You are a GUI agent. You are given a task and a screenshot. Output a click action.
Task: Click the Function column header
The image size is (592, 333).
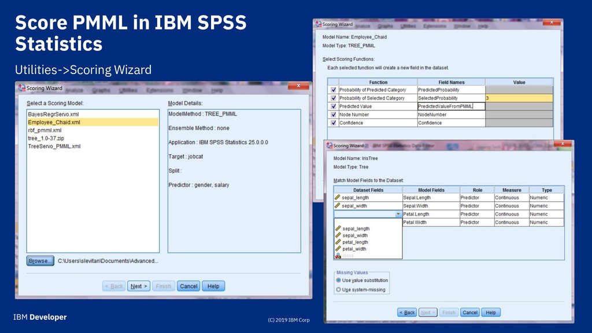(x=378, y=82)
